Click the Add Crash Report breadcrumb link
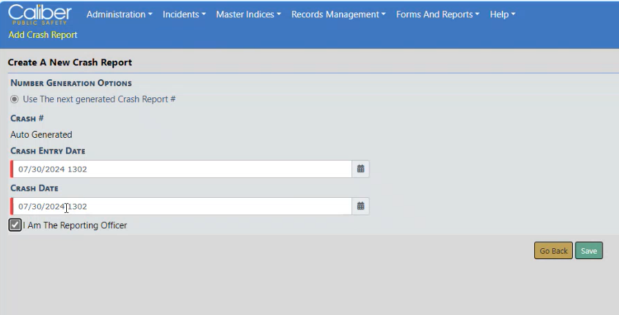Image resolution: width=619 pixels, height=315 pixels. click(x=43, y=34)
